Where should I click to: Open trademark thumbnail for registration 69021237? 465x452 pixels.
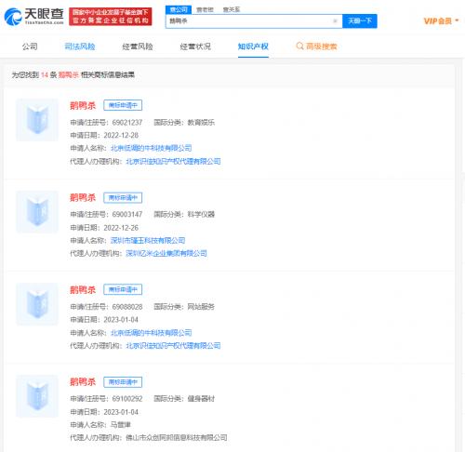click(37, 120)
